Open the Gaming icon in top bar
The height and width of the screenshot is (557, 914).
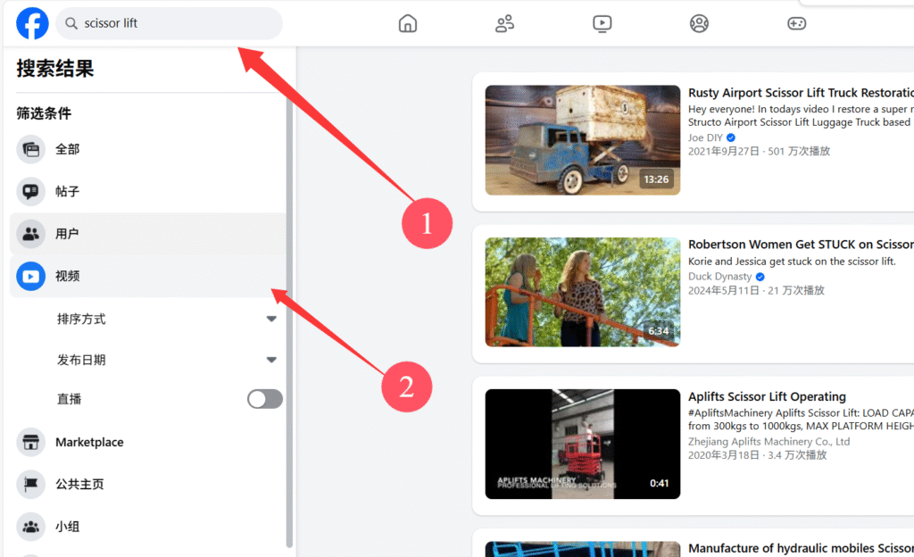click(796, 24)
